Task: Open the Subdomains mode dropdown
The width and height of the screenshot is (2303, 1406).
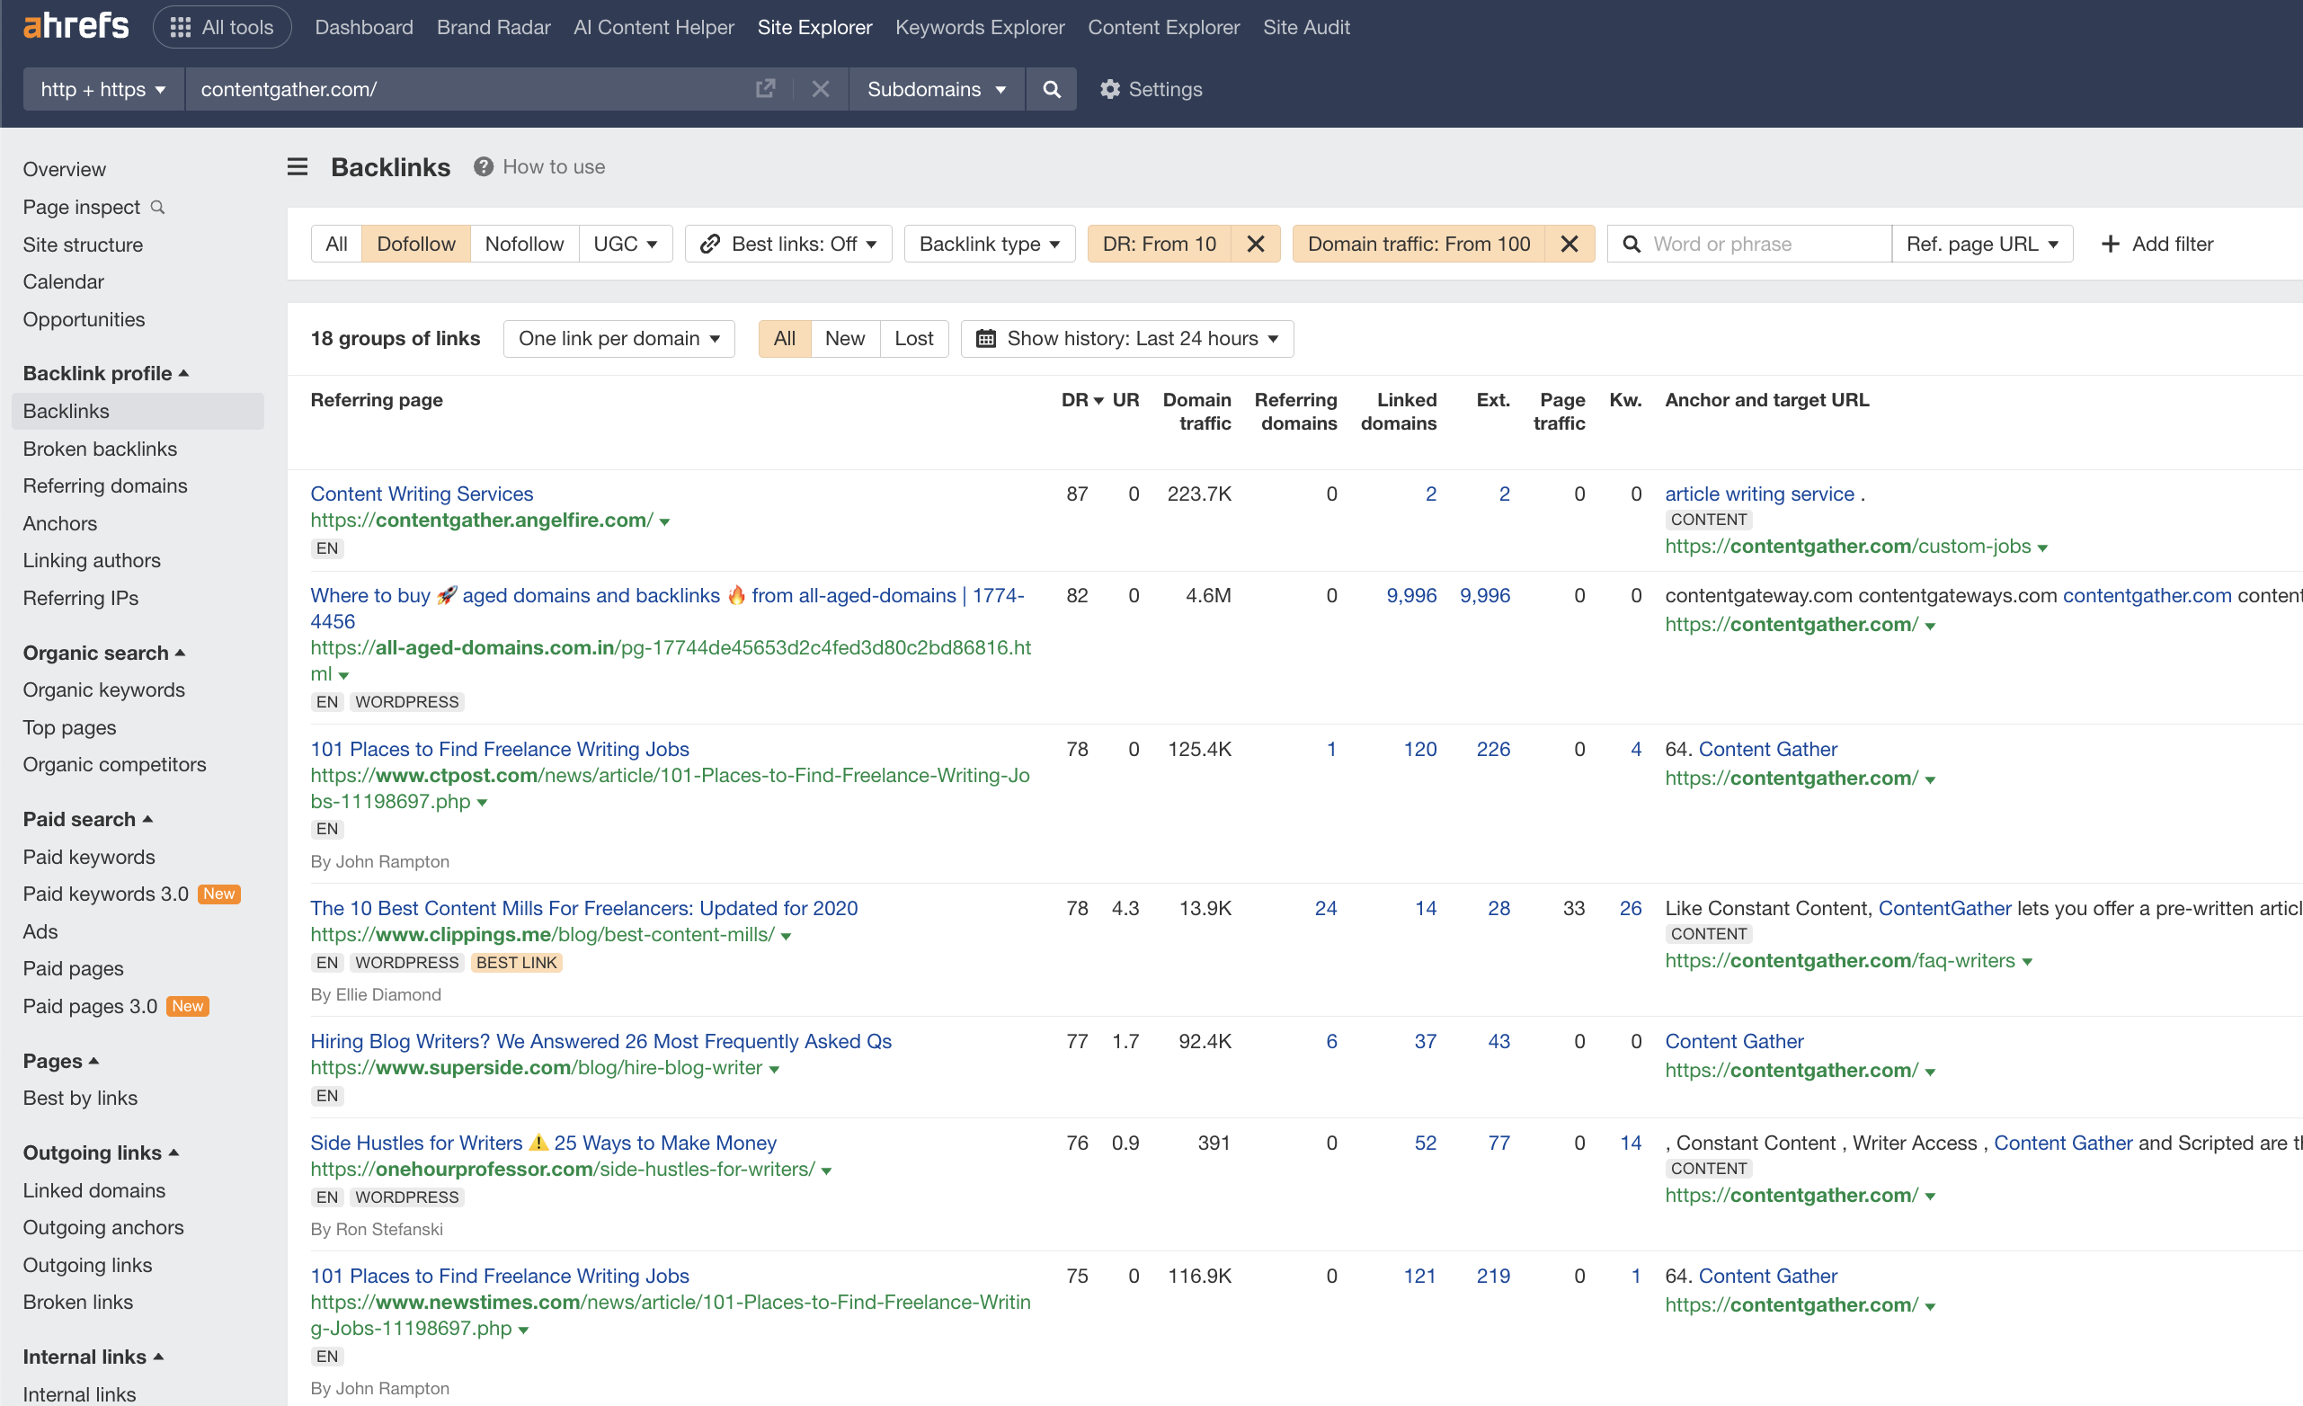Action: [937, 89]
